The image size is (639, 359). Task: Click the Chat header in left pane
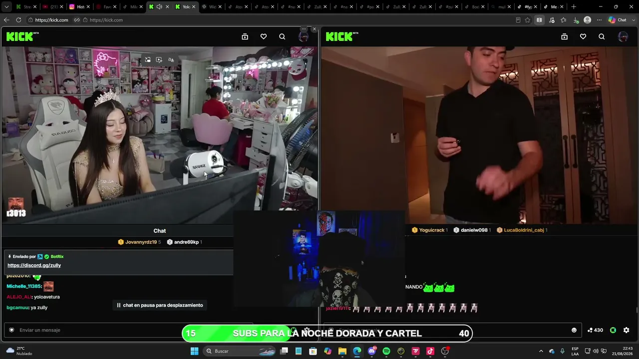click(160, 231)
